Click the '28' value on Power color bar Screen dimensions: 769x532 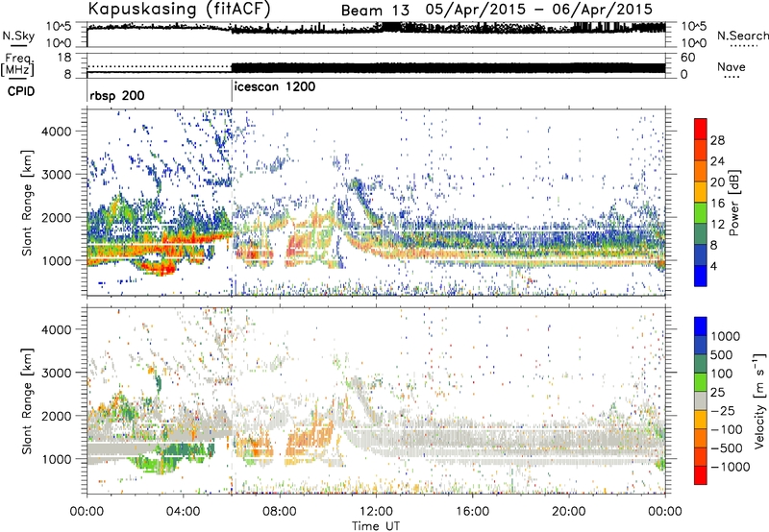[x=717, y=140]
